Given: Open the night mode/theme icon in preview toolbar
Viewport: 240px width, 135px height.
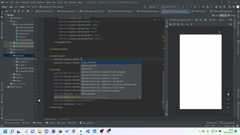Looking at the screenshot, I should click(205, 20).
